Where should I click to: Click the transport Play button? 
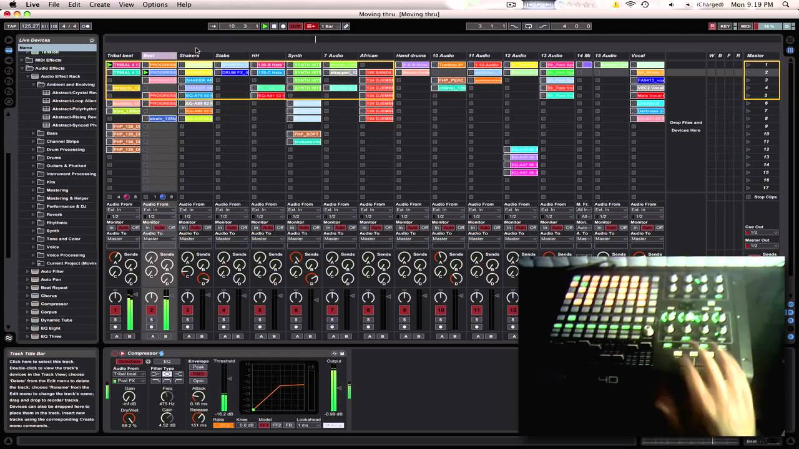[265, 26]
